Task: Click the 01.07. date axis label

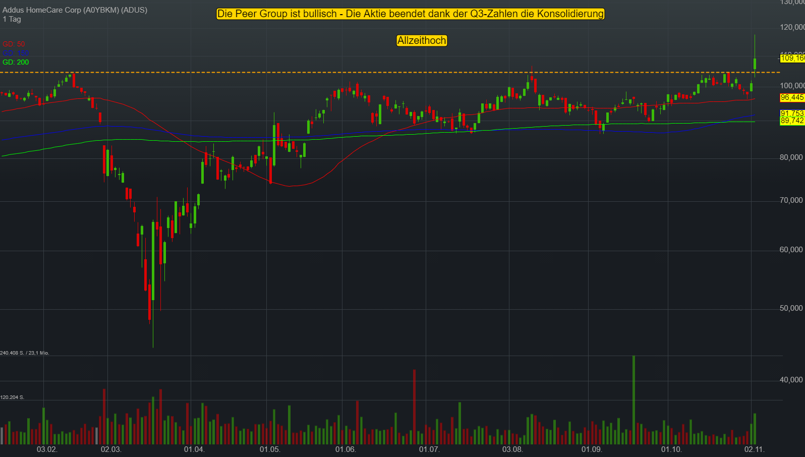Action: click(x=429, y=449)
